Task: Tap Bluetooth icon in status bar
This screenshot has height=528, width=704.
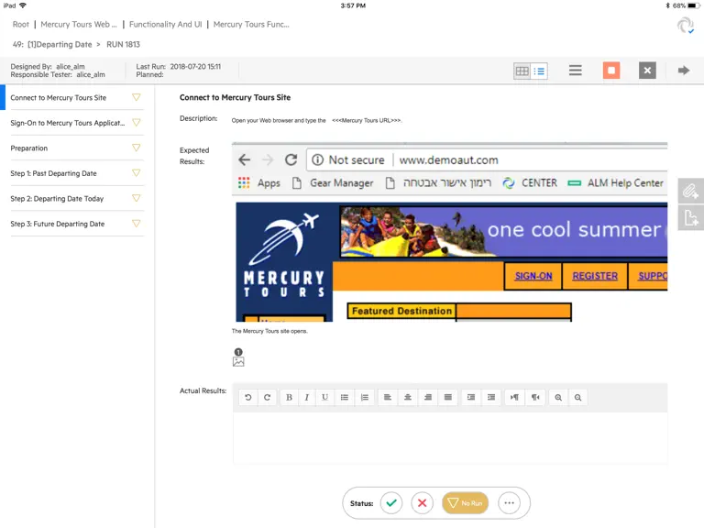Action: click(667, 5)
